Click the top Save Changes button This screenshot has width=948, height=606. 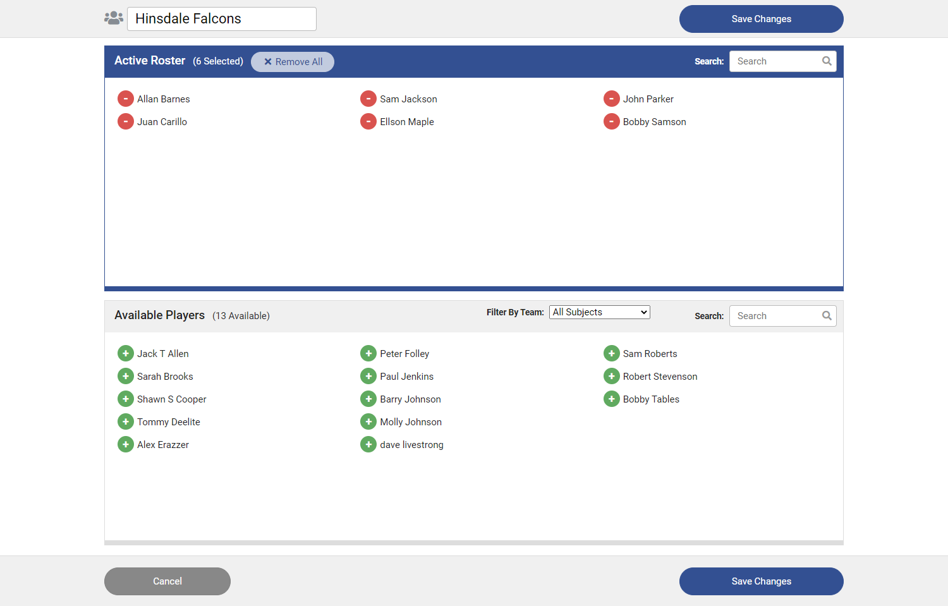point(761,18)
